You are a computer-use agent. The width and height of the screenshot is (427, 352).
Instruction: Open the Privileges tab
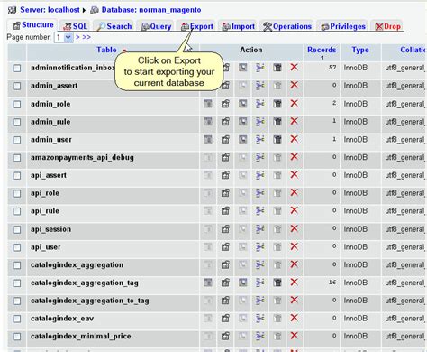pos(343,26)
